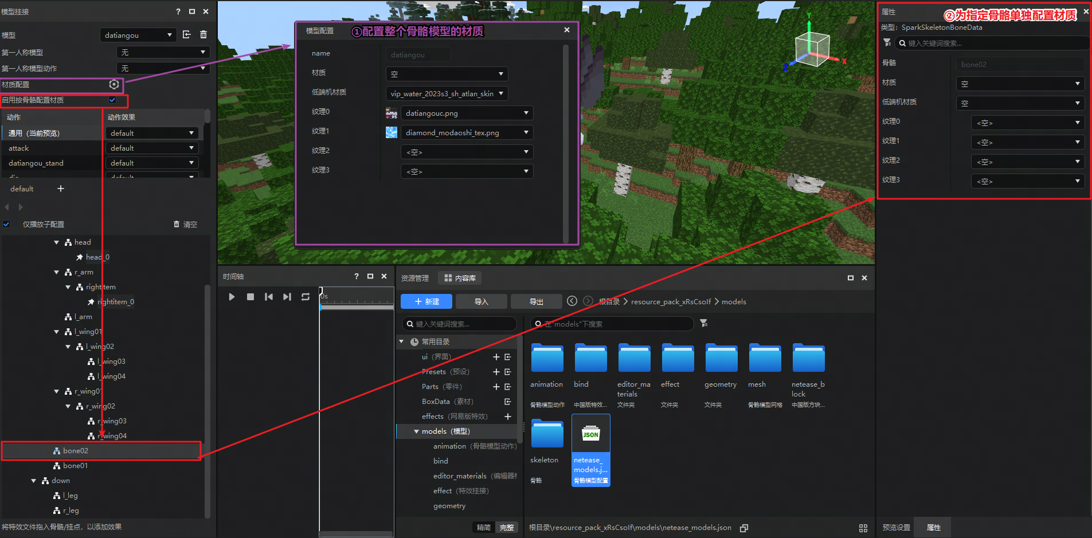Open attack action effect dropdown
Screen dimensions: 1092x538
tap(152, 148)
